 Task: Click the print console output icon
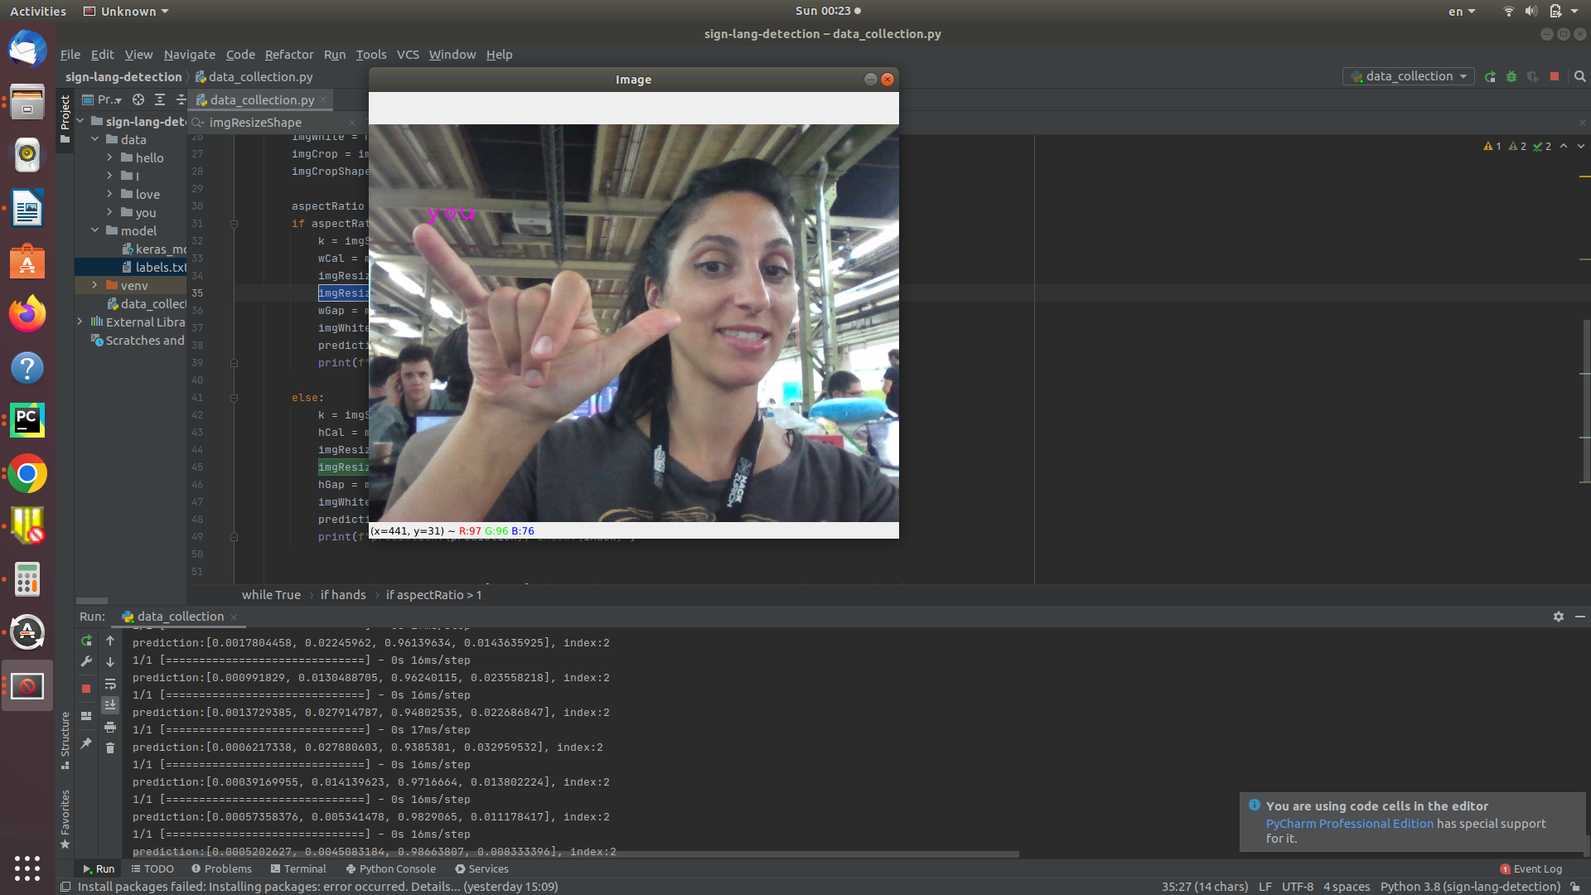[x=110, y=727]
